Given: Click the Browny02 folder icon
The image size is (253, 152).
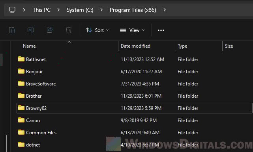Looking at the screenshot, I should (21, 108).
